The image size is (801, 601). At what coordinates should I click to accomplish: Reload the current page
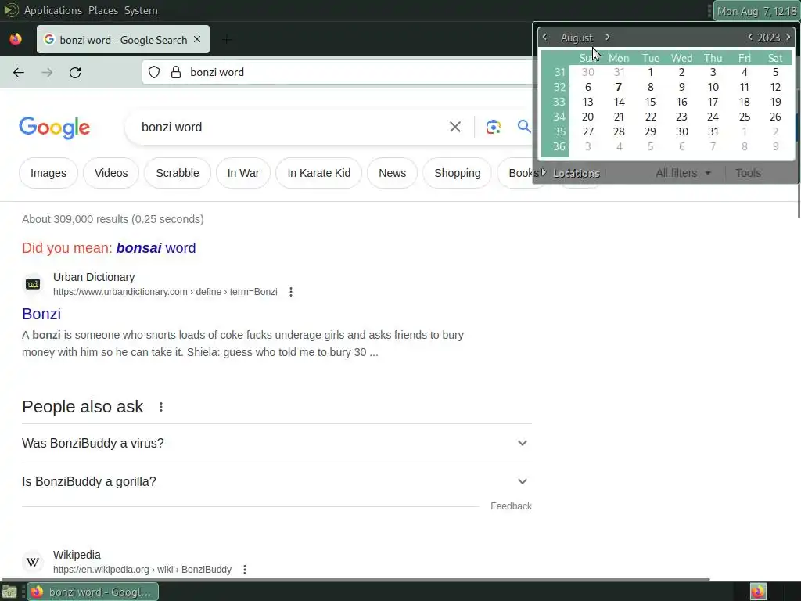75,73
